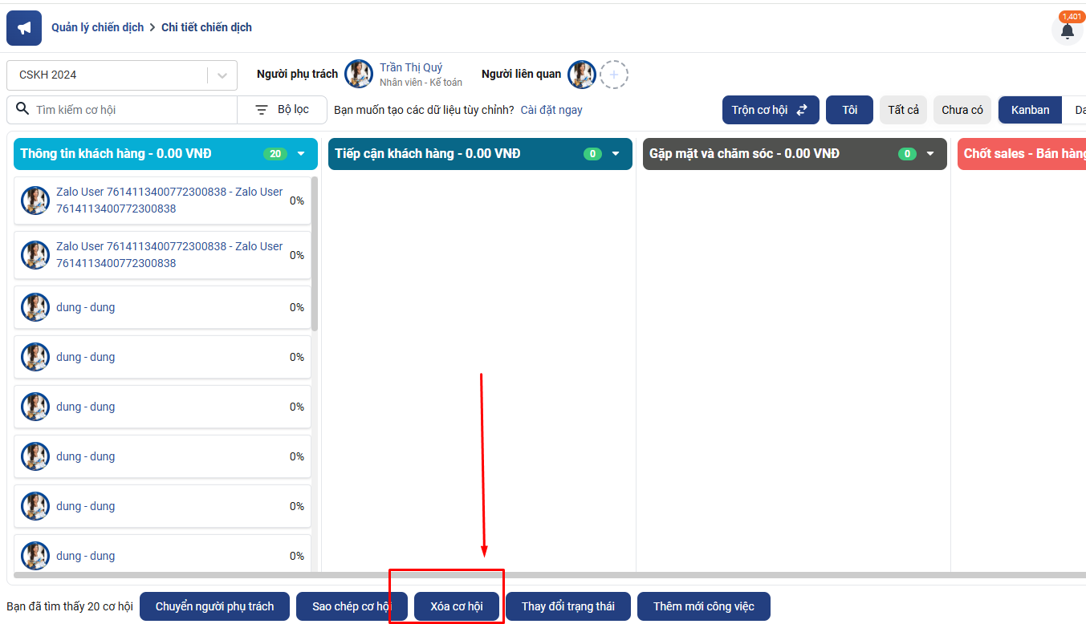Click the search magnifier icon

pyautogui.click(x=22, y=110)
